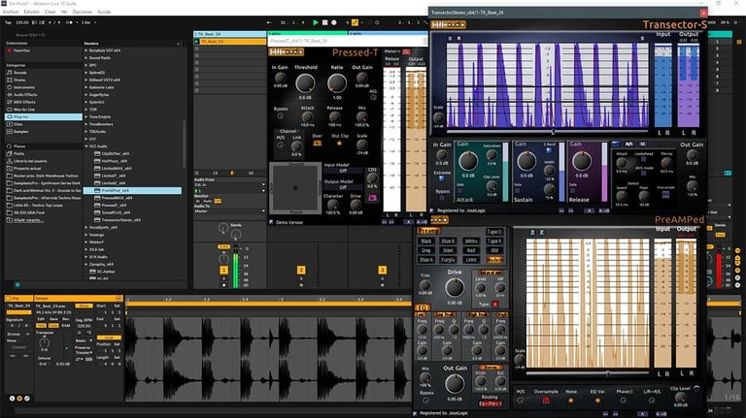Screen dimensions: 746x418
Task: Toggle track 1 activator button
Action: click(x=221, y=270)
